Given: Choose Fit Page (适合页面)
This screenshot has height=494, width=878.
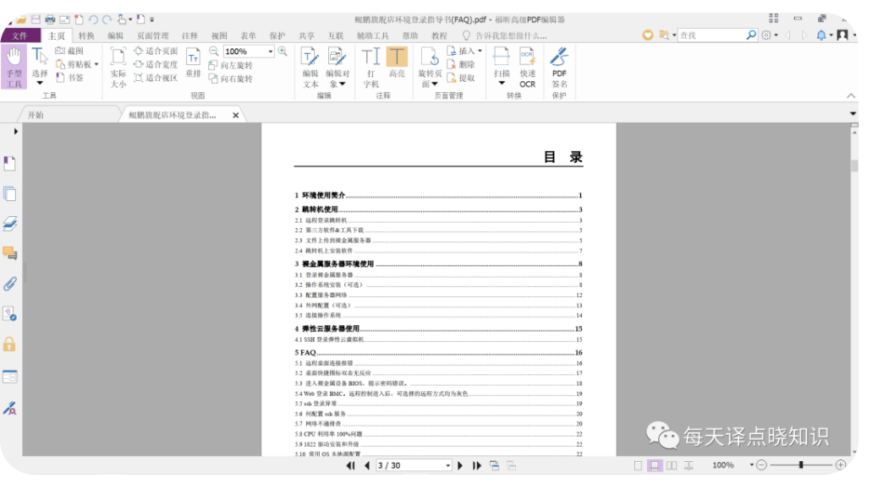Looking at the screenshot, I should [x=156, y=51].
